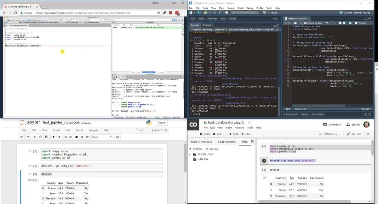Open Data.csv in Colab file list
The height and width of the screenshot is (204, 378).
pos(203,159)
